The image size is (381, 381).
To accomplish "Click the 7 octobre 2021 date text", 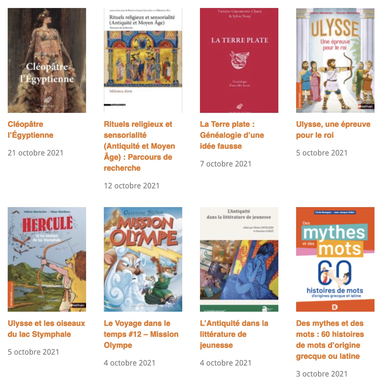I will (226, 164).
